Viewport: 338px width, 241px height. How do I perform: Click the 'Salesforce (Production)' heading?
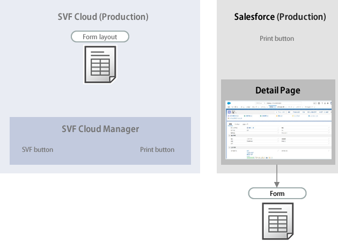click(x=280, y=17)
